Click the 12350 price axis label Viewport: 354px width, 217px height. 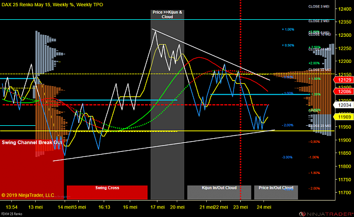[345, 22]
